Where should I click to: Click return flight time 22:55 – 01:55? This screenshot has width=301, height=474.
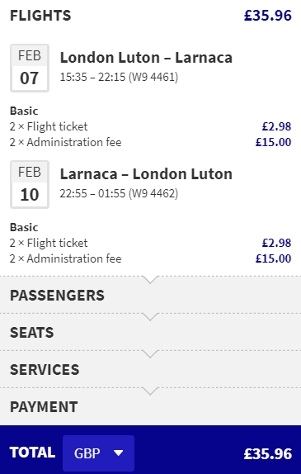click(92, 193)
